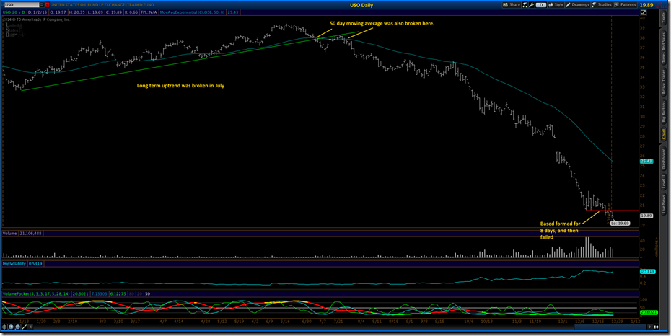The height and width of the screenshot is (336, 671).
Task: Click the 'FPL: N/A' readout
Action: [149, 12]
